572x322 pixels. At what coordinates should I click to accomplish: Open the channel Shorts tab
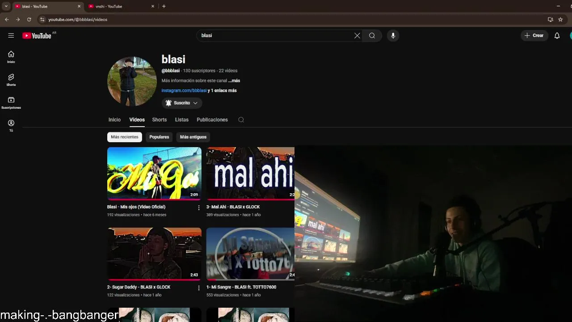point(160,119)
